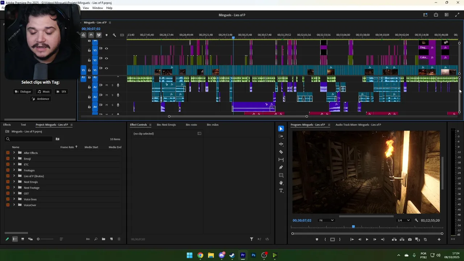Open Quick Export icon in the header
Viewport: 464px width, 261px height.
pos(436,15)
